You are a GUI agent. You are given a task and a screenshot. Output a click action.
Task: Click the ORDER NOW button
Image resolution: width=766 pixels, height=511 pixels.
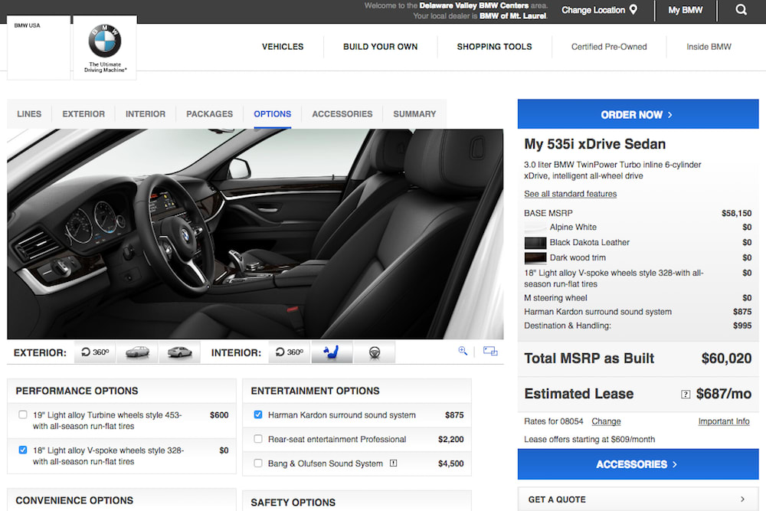tap(638, 114)
